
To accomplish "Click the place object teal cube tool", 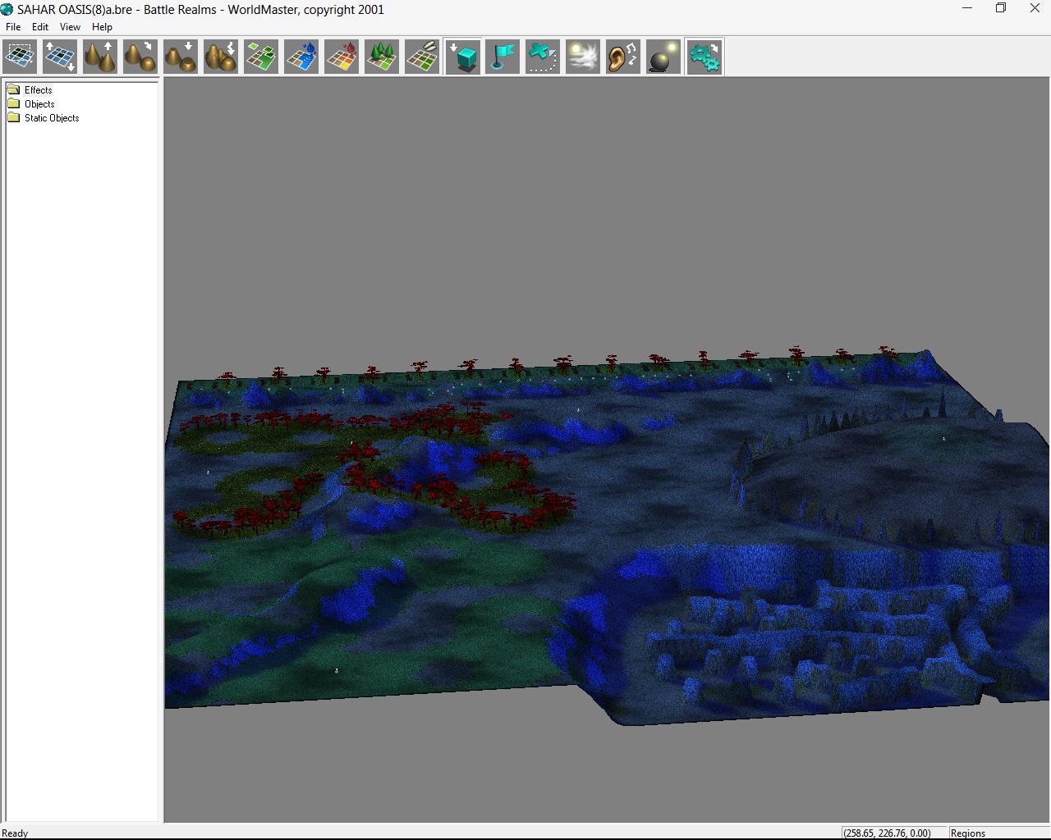I will pos(463,57).
